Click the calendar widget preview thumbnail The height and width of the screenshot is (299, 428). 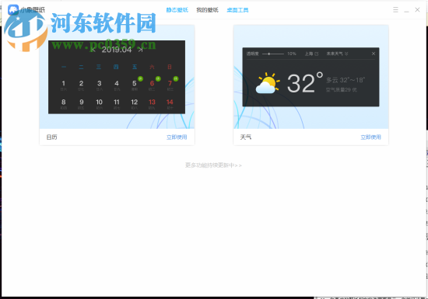click(117, 77)
